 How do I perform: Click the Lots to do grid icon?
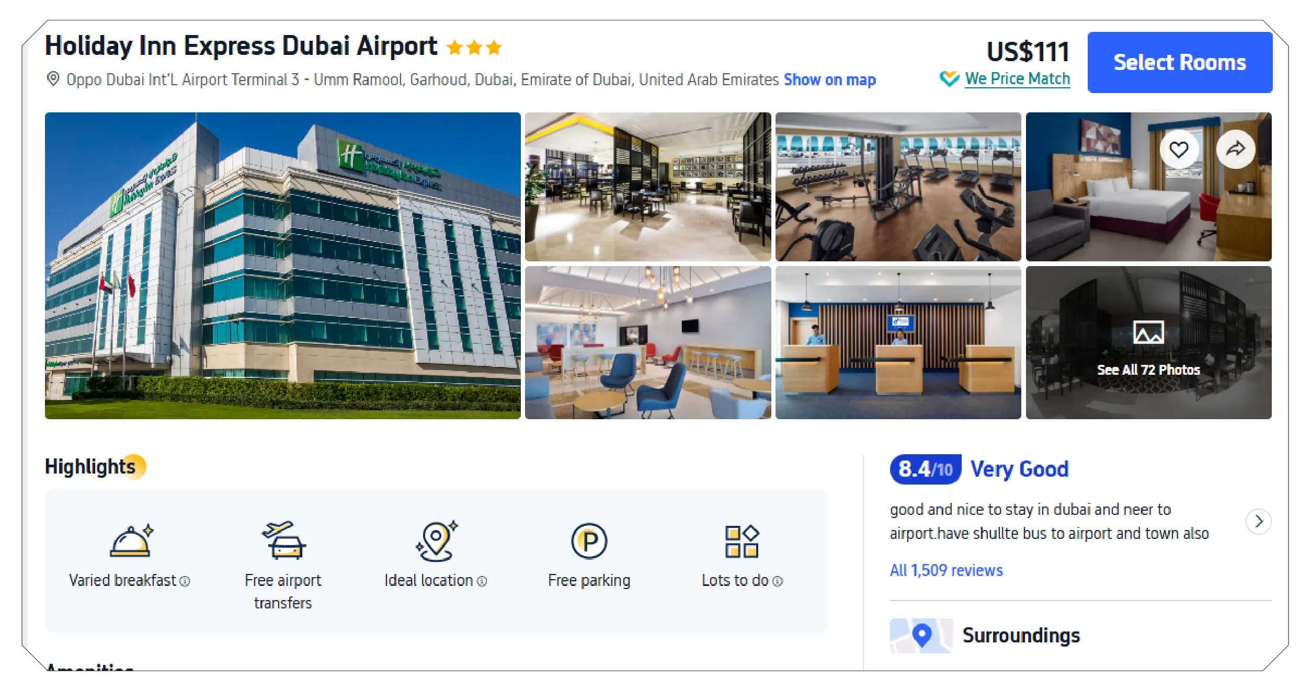(x=742, y=541)
